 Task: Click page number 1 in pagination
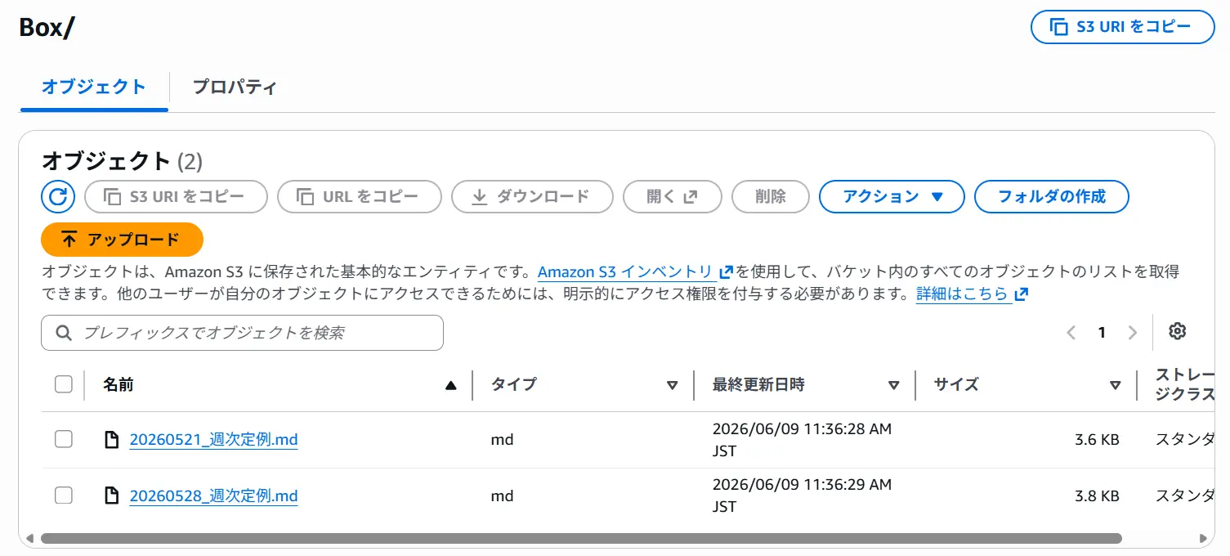point(1102,332)
